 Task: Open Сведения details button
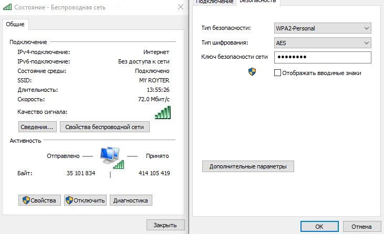pyautogui.click(x=37, y=127)
